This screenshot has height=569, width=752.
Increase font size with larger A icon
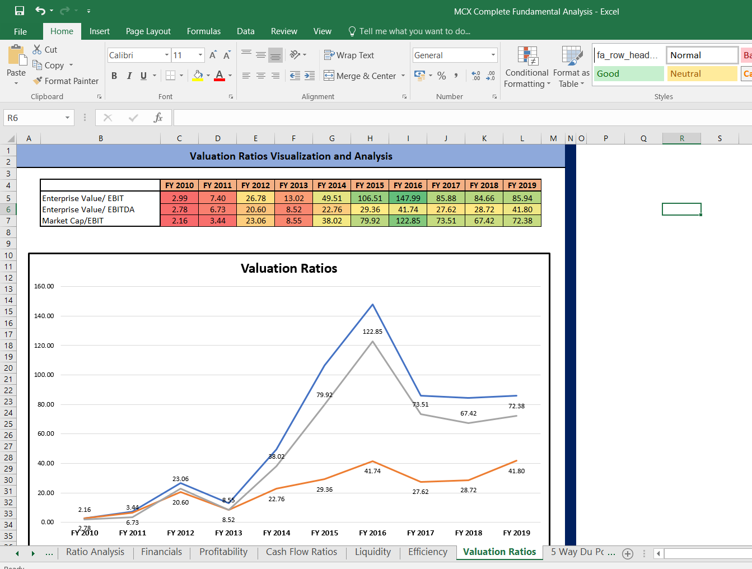point(213,55)
